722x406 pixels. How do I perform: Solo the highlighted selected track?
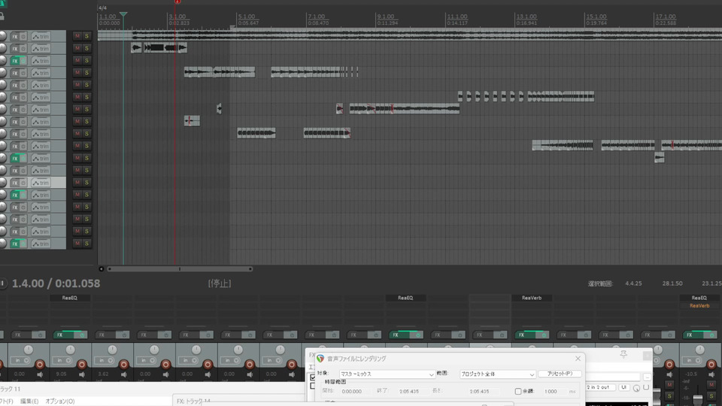tap(86, 182)
